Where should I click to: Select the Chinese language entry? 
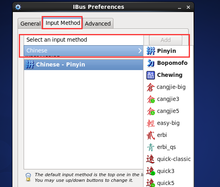click(x=84, y=50)
